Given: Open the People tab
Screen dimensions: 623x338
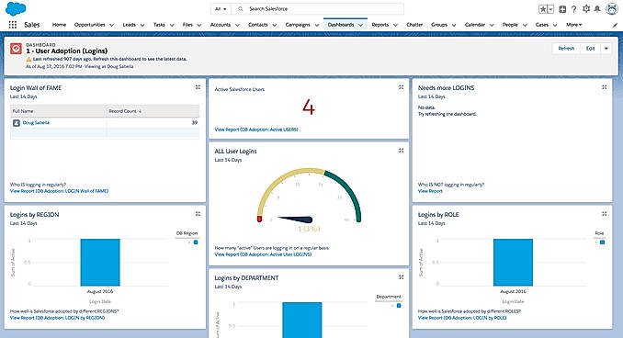Looking at the screenshot, I should [510, 25].
